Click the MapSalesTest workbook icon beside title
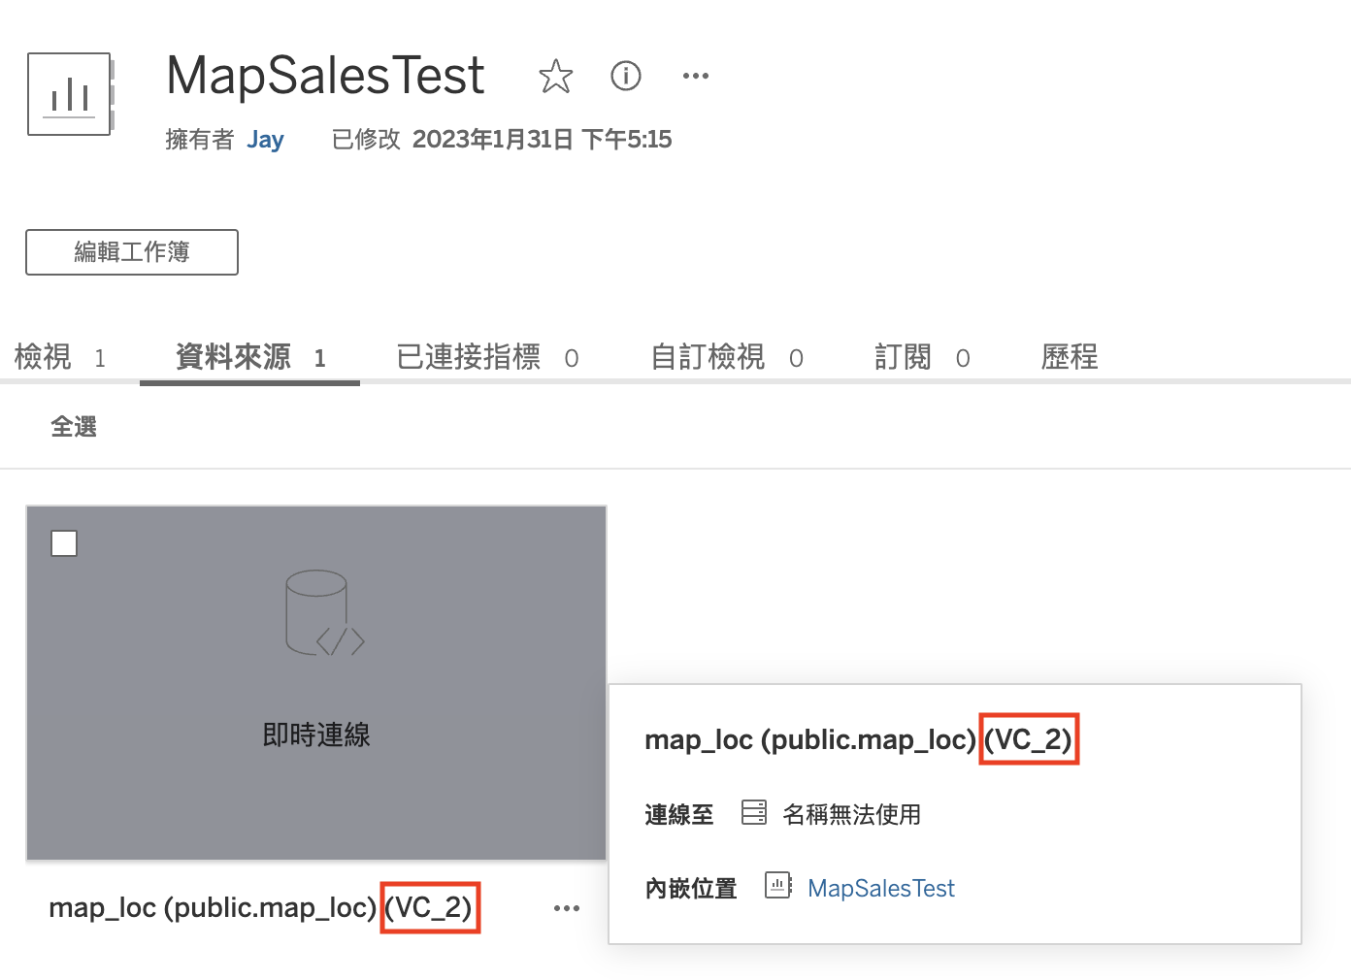Image resolution: width=1351 pixels, height=980 pixels. [71, 94]
